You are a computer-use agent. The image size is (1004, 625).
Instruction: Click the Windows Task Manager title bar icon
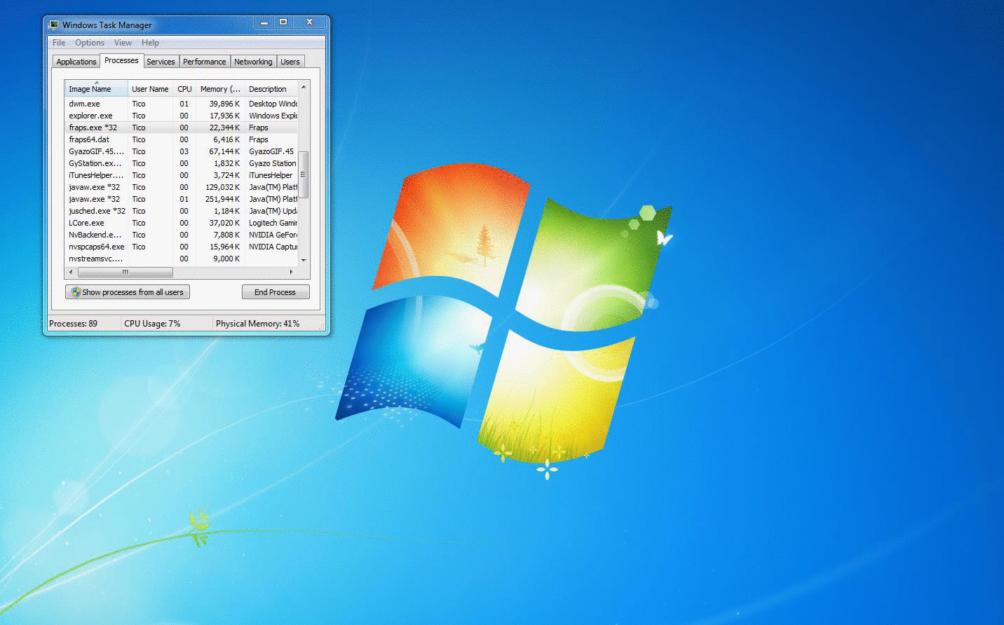(54, 25)
